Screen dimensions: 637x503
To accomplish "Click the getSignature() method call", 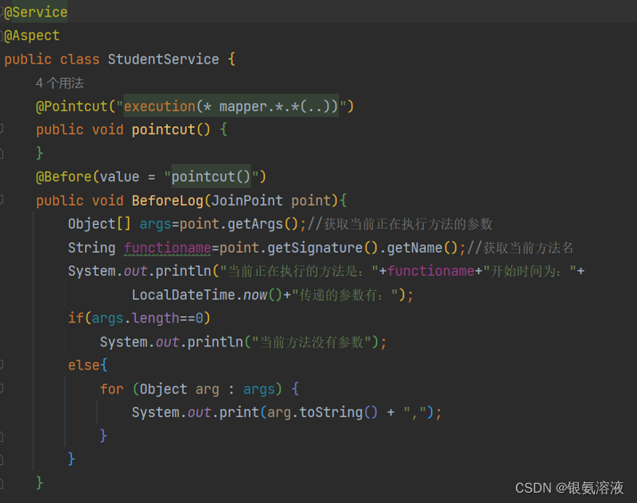I will click(323, 248).
